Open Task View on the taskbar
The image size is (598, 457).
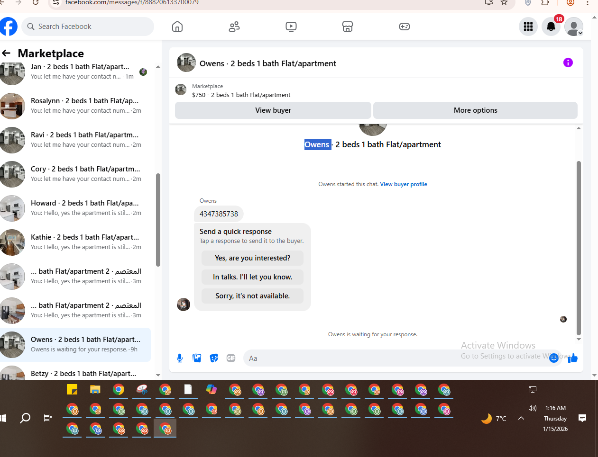(48, 418)
